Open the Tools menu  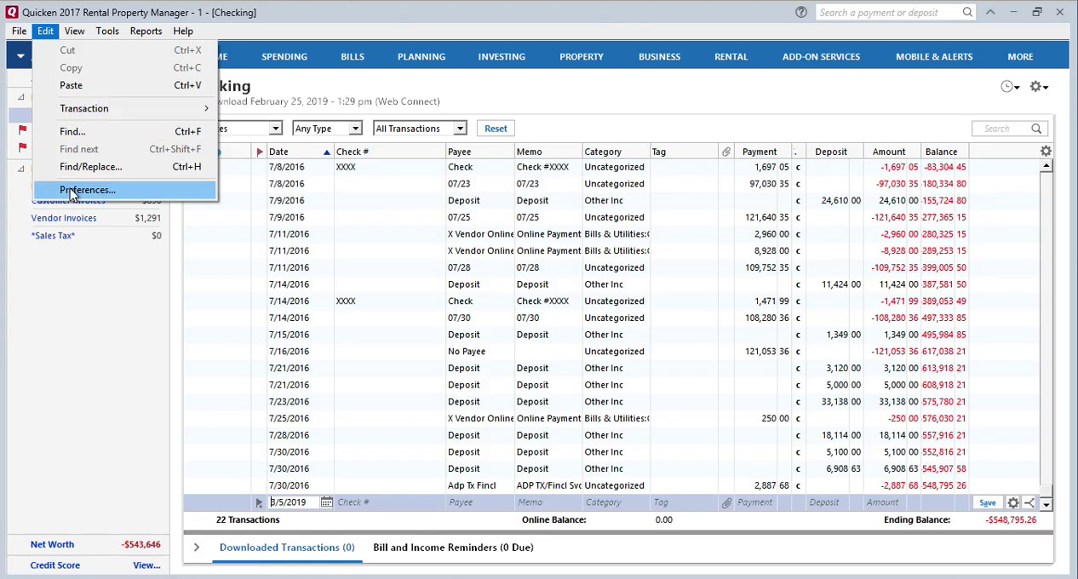(107, 31)
